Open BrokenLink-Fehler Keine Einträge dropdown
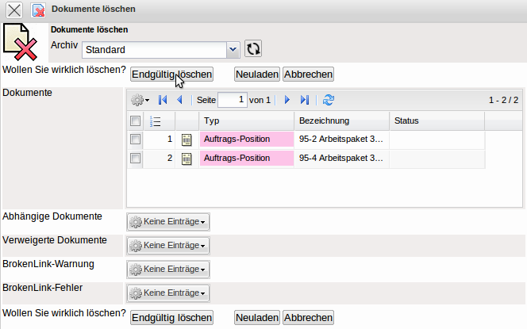The image size is (527, 329). coord(168,293)
